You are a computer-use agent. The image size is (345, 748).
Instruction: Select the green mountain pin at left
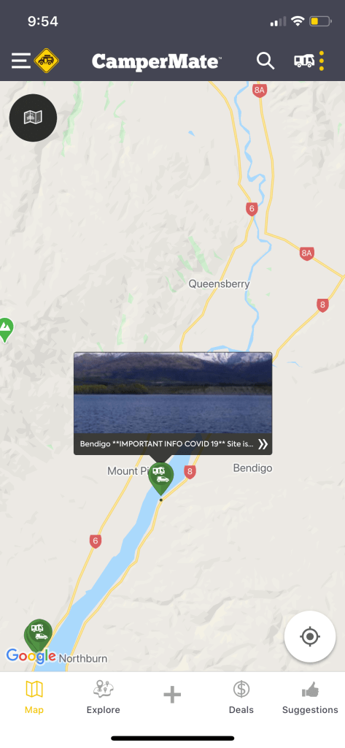pos(5,329)
